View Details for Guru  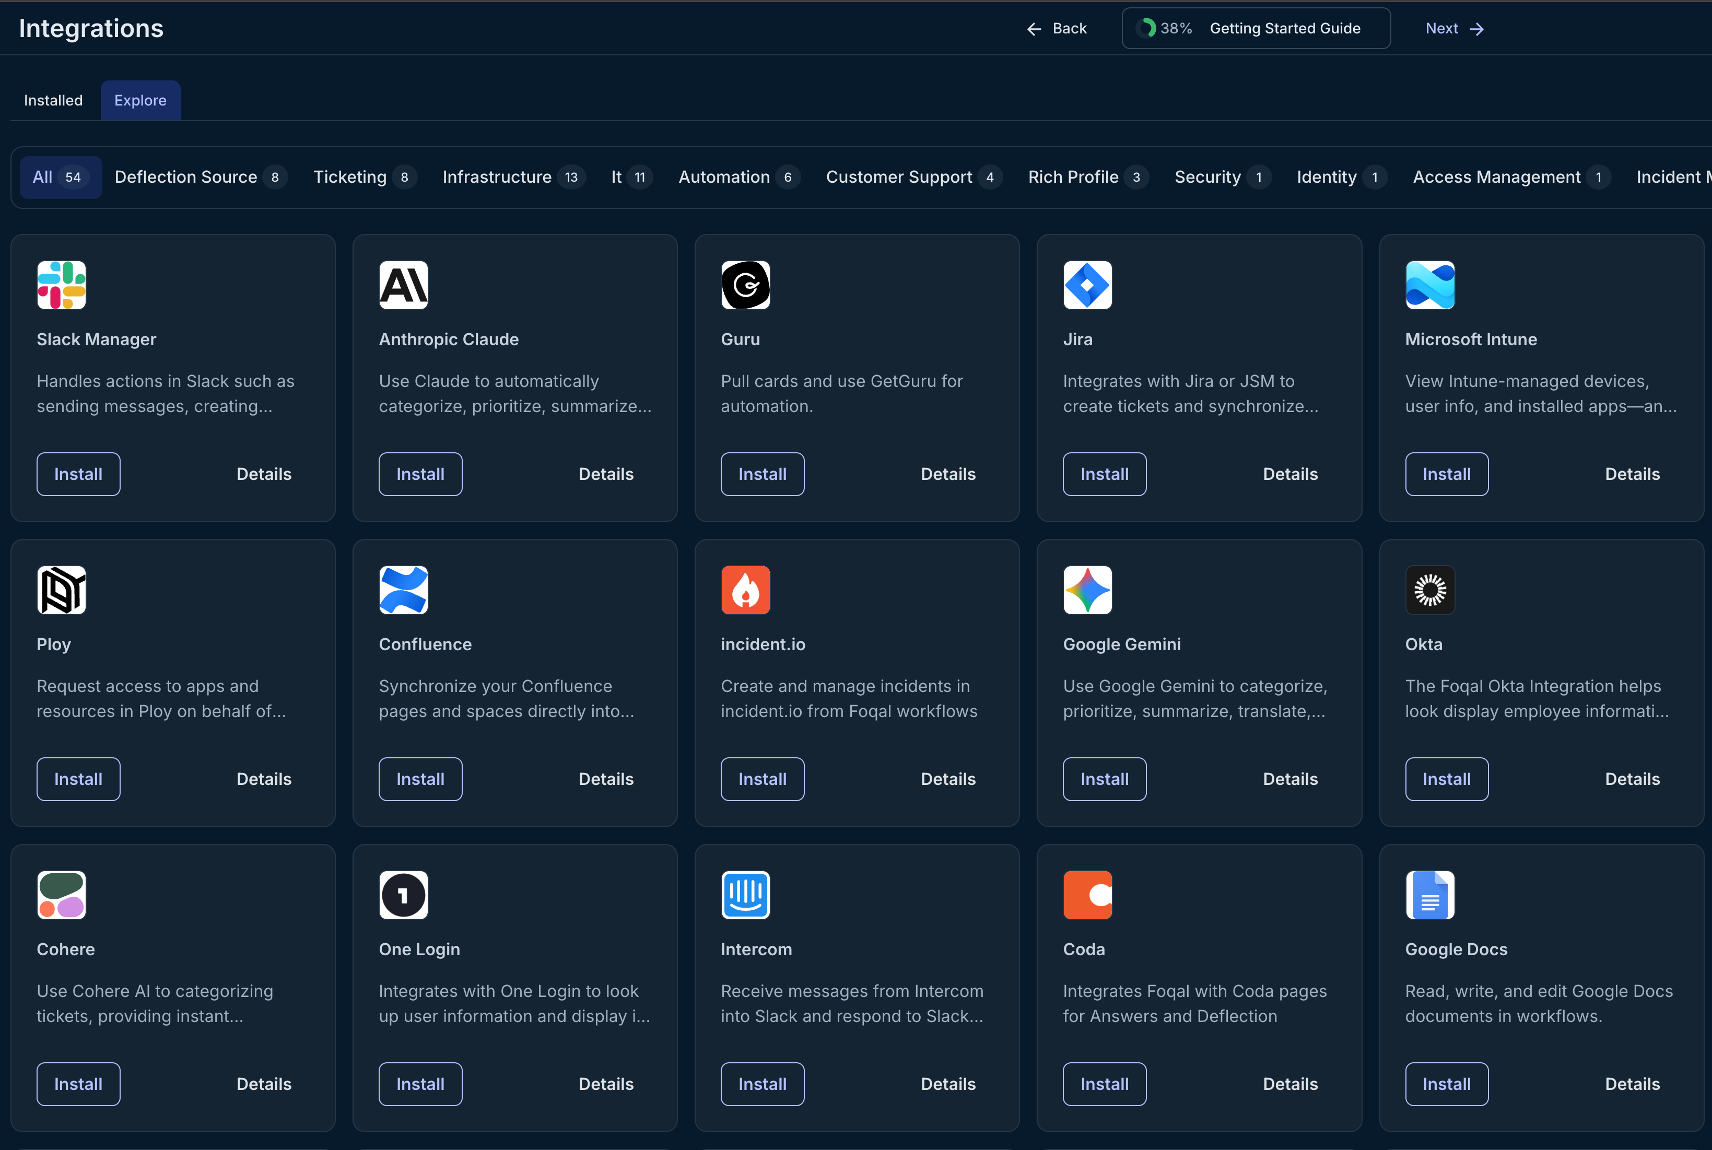948,475
